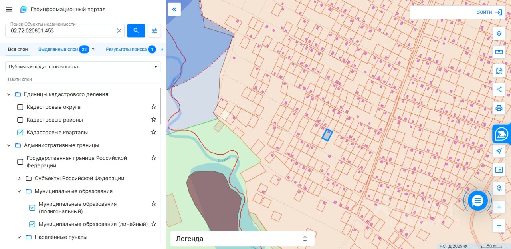The image size is (511, 249).
Task: Open the overview mini-map tool
Action: (x=499, y=170)
